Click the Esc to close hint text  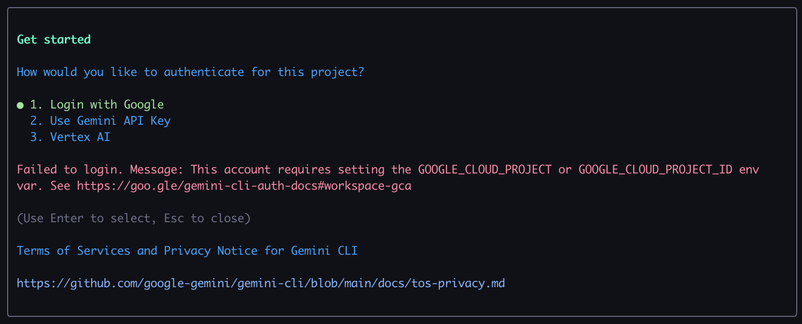(x=204, y=218)
